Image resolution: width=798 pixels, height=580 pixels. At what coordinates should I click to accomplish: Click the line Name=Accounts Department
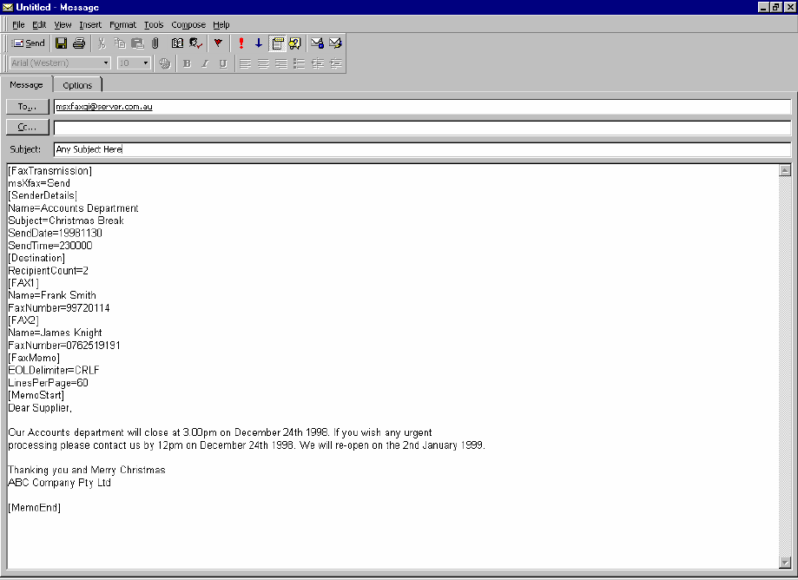pos(73,208)
